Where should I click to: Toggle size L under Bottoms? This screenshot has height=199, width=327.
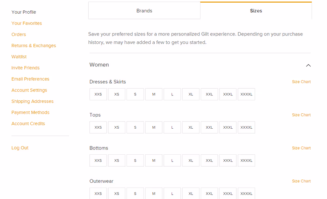(172, 161)
